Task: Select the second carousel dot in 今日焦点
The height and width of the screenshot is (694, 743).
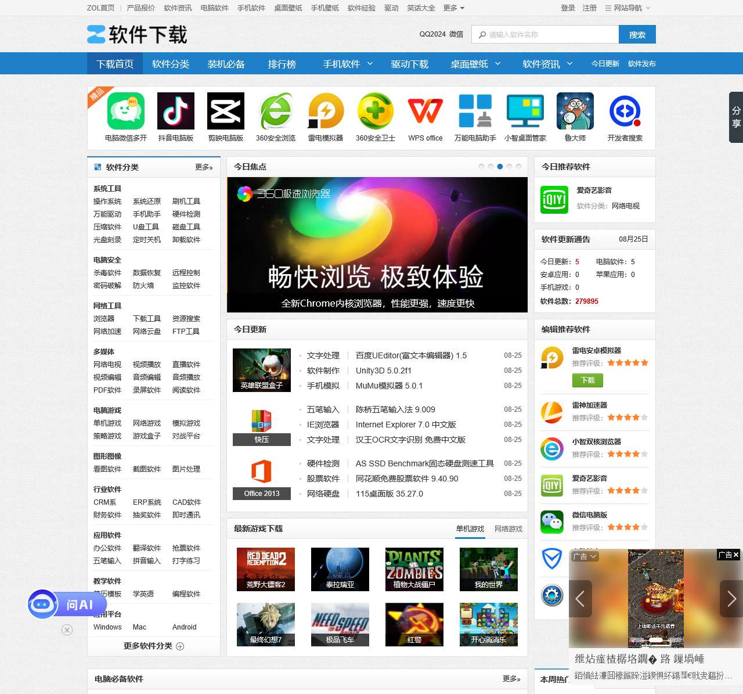Action: tap(490, 167)
